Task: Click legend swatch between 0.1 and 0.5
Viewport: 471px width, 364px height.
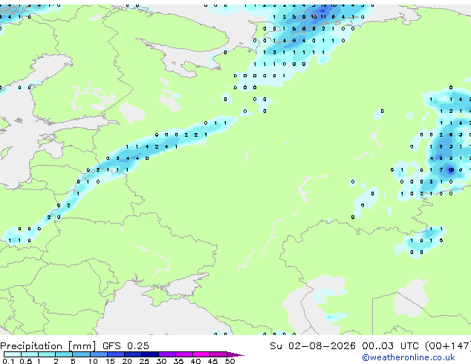Action: (x=13, y=354)
